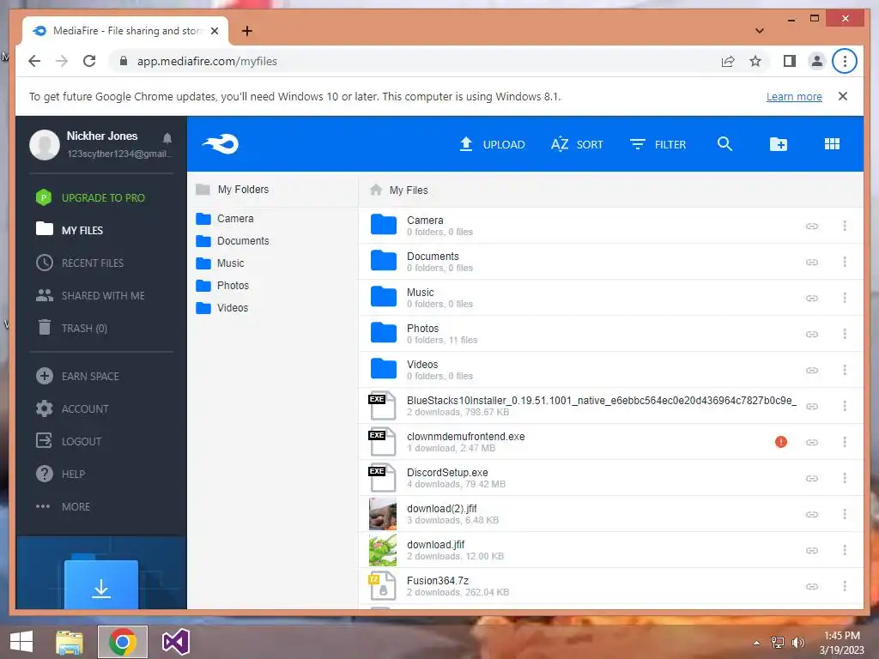Click the search magnifier icon
Screen dimensions: 879x659
click(x=724, y=144)
